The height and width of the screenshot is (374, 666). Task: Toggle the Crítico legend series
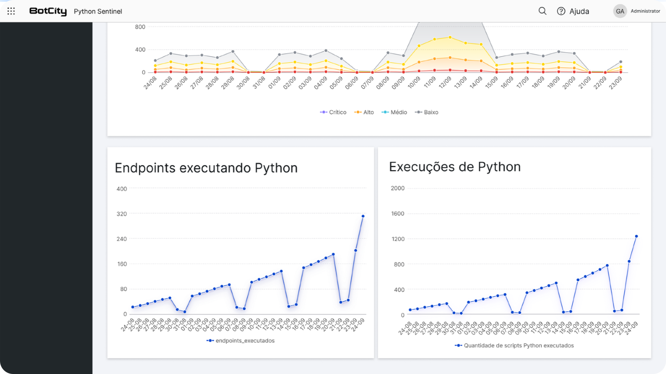(x=333, y=112)
